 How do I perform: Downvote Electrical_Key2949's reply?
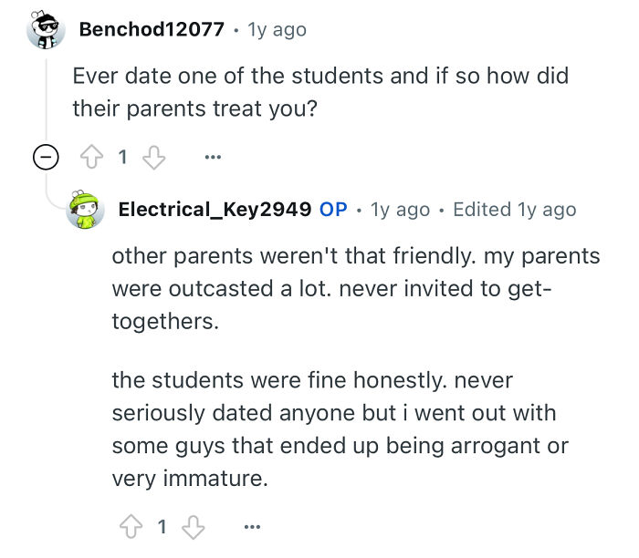pyautogui.click(x=193, y=526)
